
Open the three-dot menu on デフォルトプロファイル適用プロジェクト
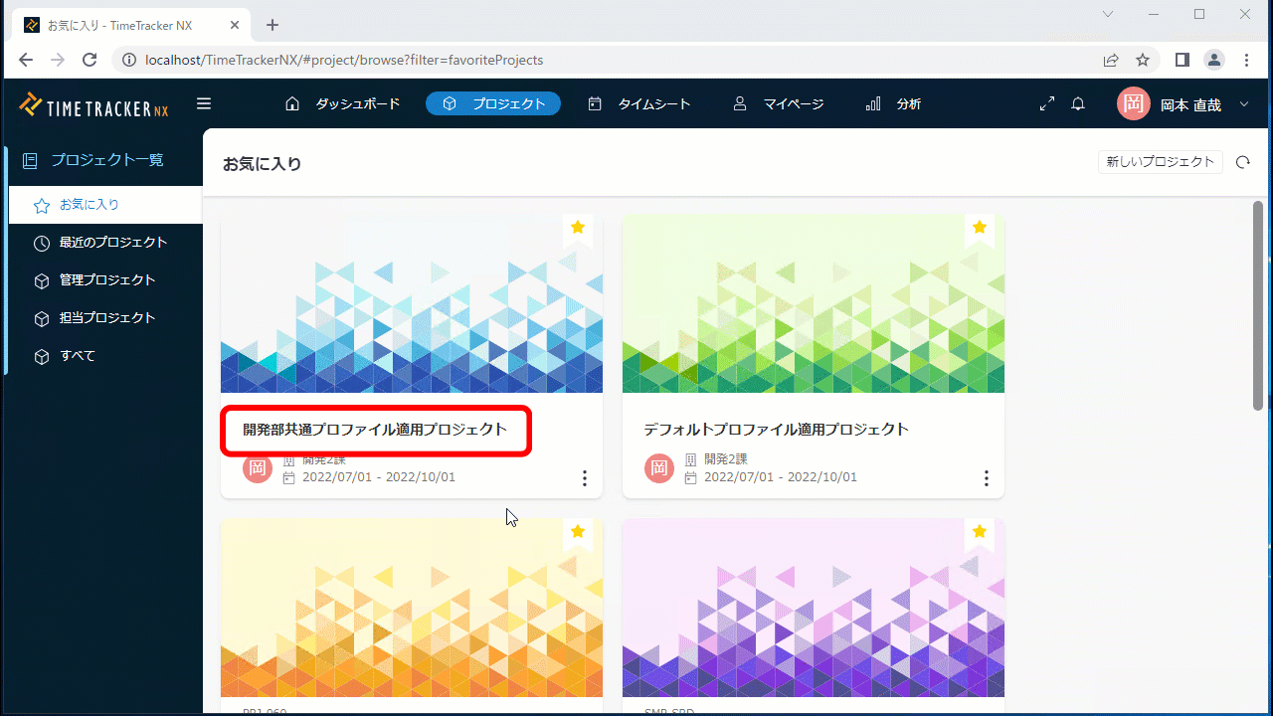pos(987,478)
